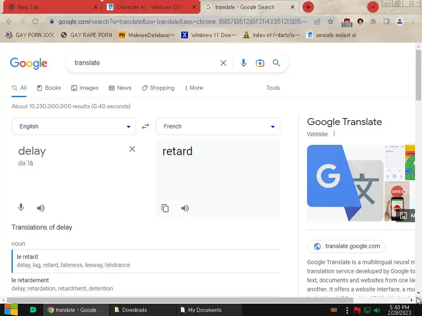422x316 pixels.
Task: Open tab search dropdown arrow
Action: pos(373,7)
